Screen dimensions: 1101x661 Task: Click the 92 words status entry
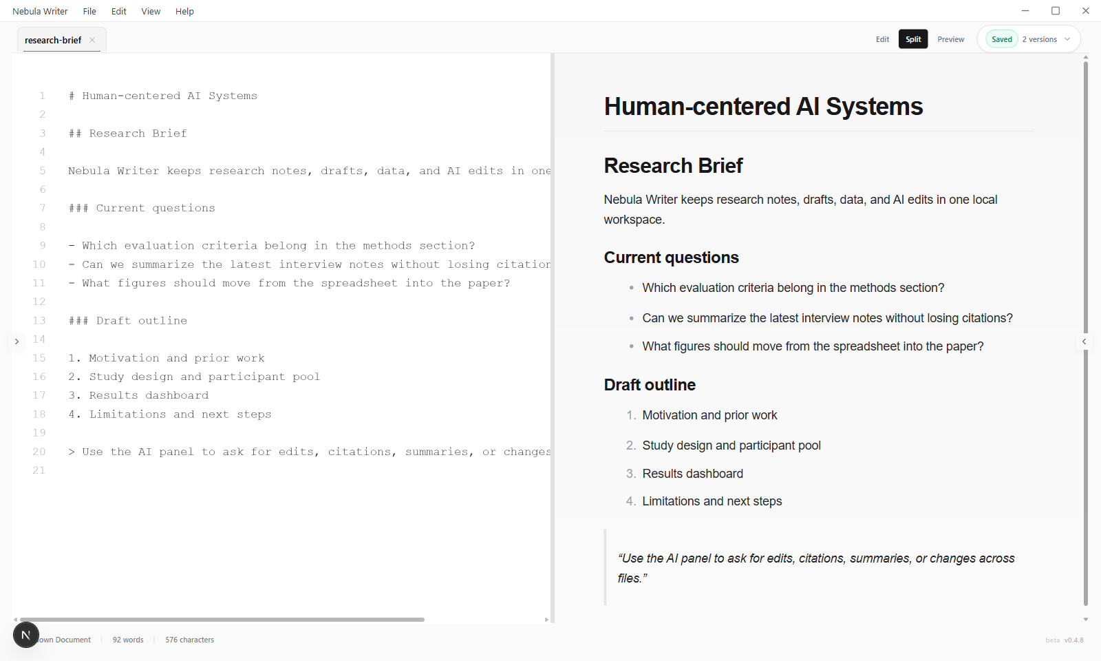pyautogui.click(x=128, y=640)
